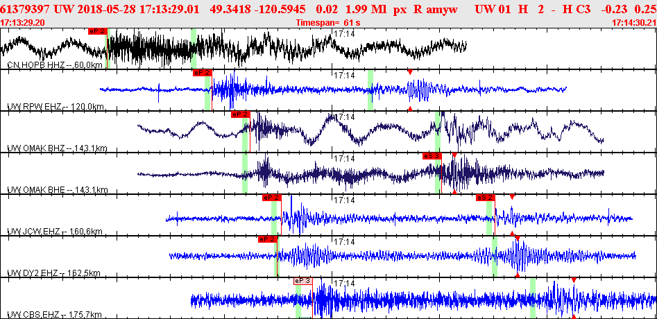Click the station label UW OMAK BHZ 143.1km
The image size is (657, 319).
point(57,148)
